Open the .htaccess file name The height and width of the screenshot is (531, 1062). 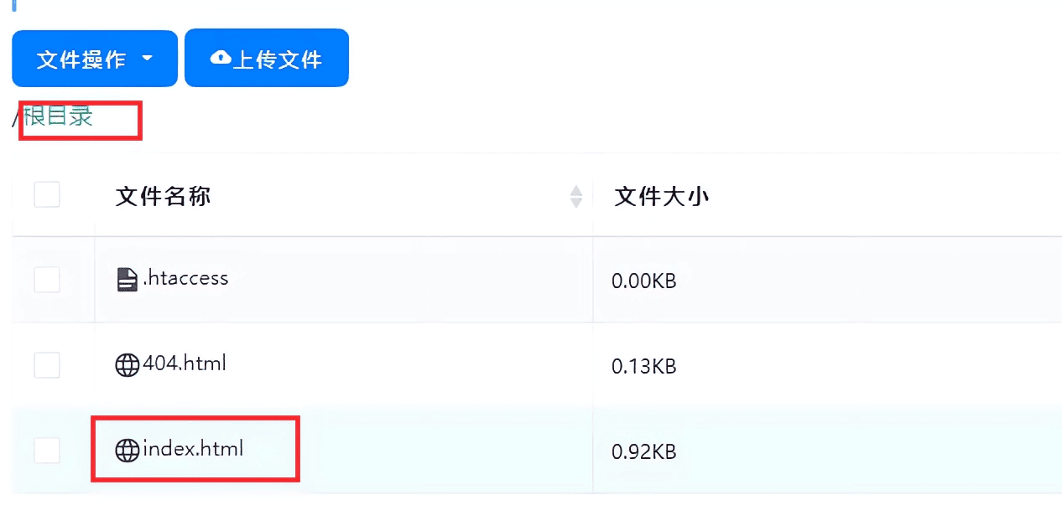(185, 278)
